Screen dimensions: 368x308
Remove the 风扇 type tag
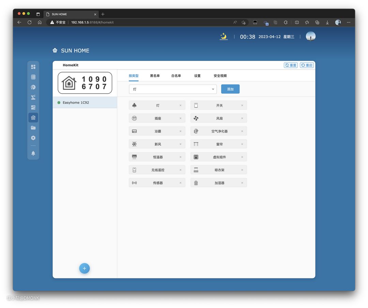pyautogui.click(x=242, y=118)
